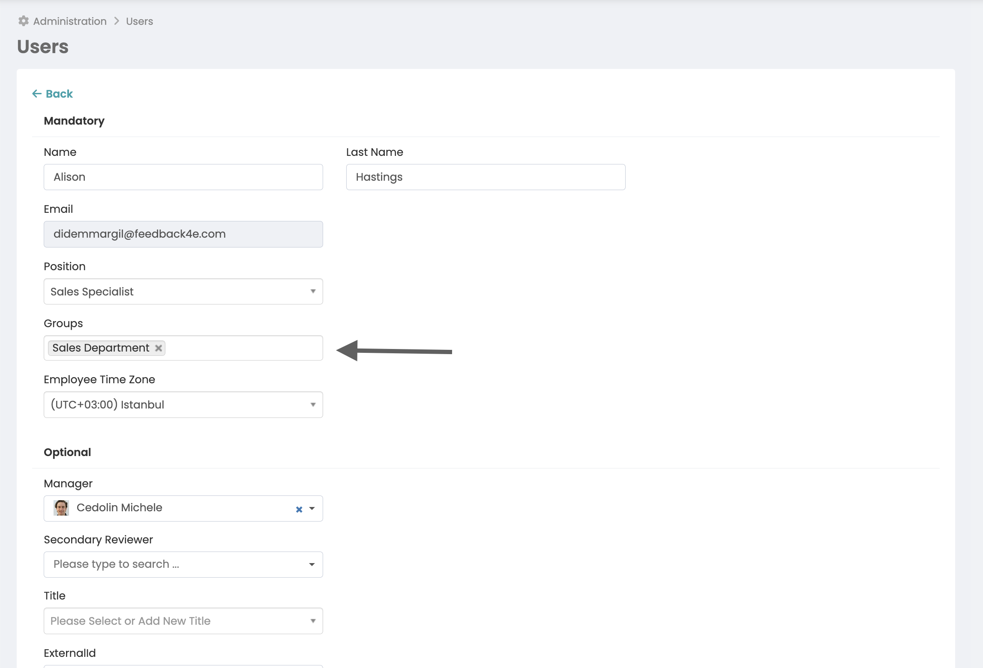Click the Back link
Viewport: 983px width, 668px height.
pos(59,94)
